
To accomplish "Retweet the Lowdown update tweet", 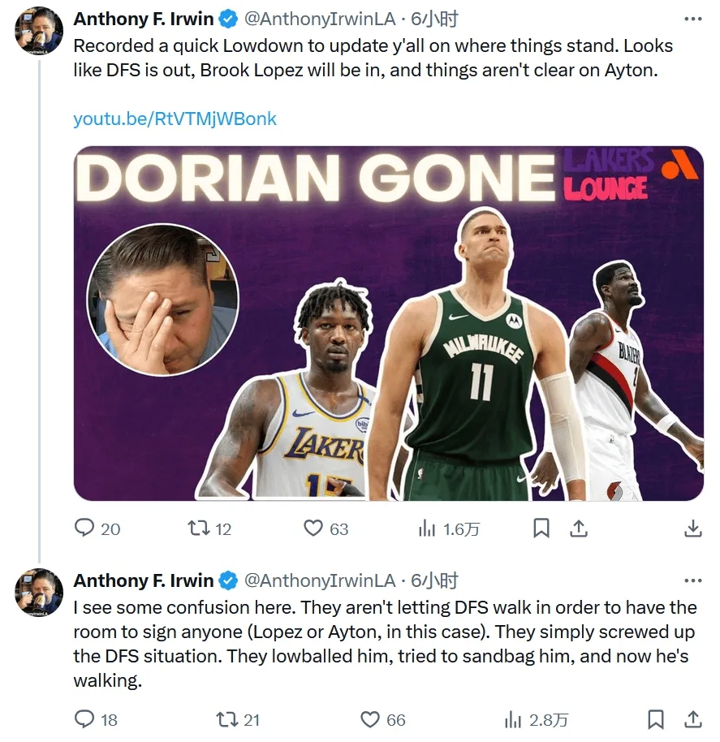I will pos(199,528).
